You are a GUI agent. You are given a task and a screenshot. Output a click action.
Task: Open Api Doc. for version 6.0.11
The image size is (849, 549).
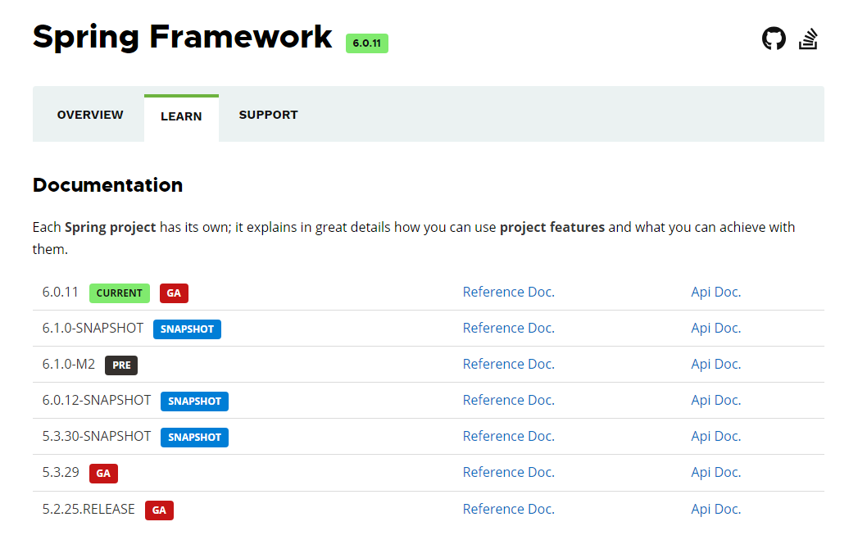click(715, 292)
